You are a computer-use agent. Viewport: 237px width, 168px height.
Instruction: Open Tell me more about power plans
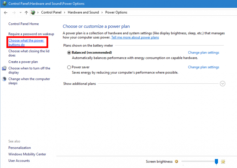pos(135,38)
